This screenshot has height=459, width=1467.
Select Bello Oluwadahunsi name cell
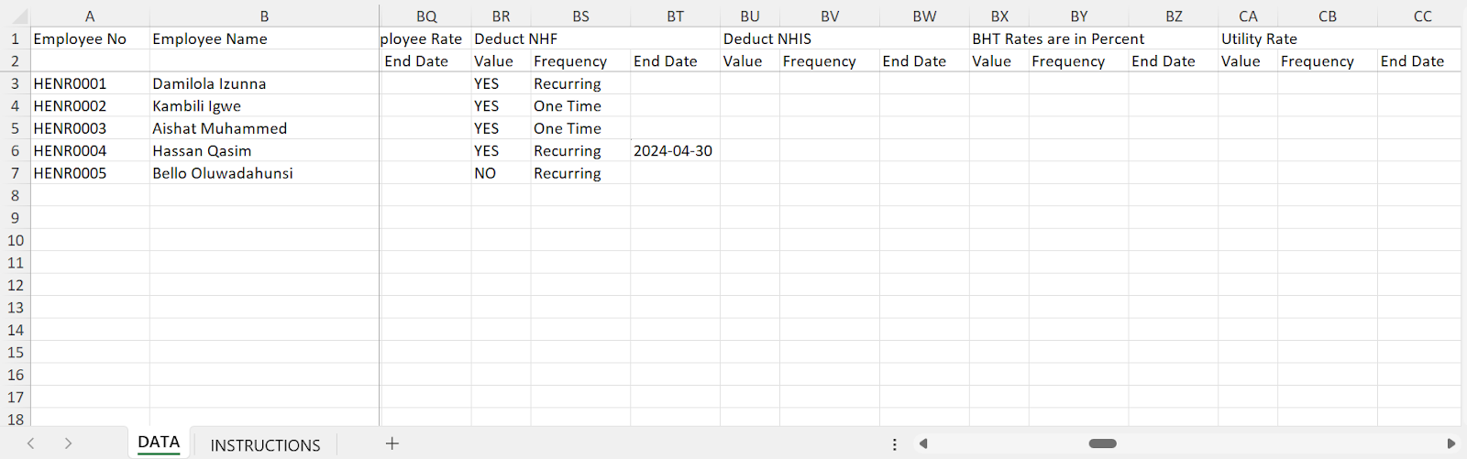tap(264, 173)
